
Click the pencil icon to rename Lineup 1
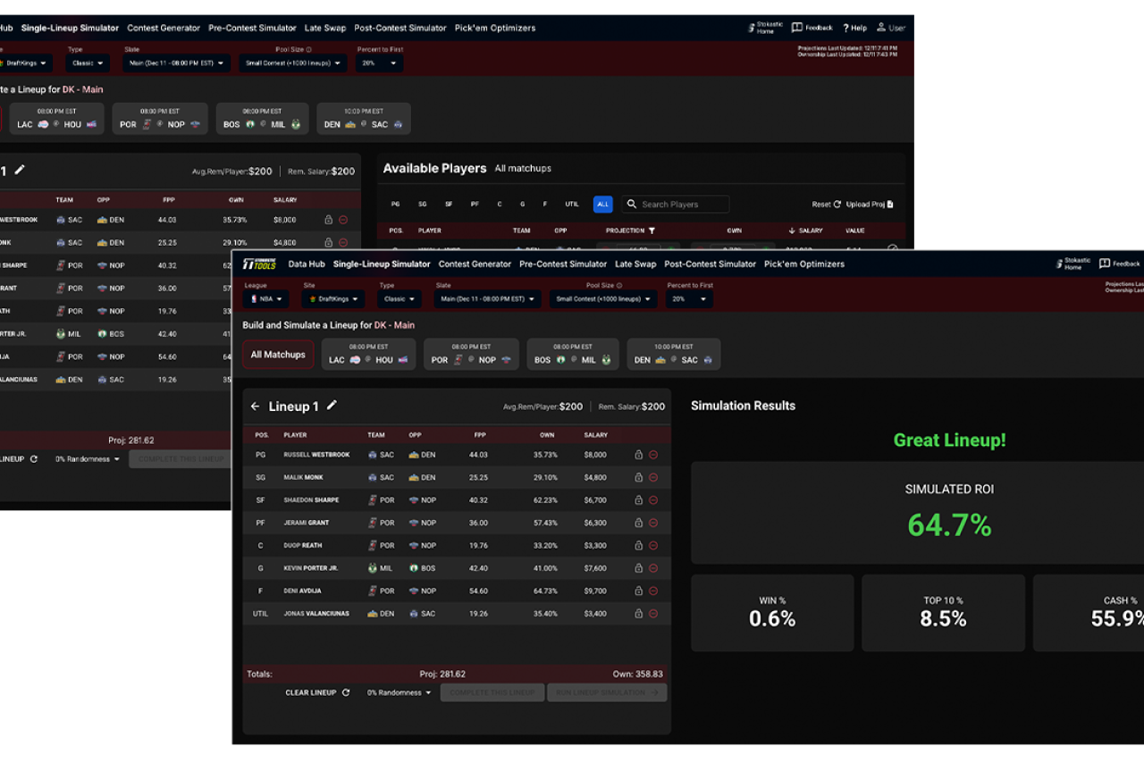[332, 406]
